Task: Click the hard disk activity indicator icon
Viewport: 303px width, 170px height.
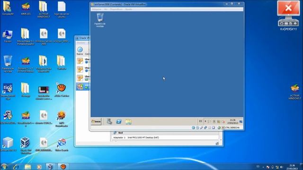Action: point(193,127)
